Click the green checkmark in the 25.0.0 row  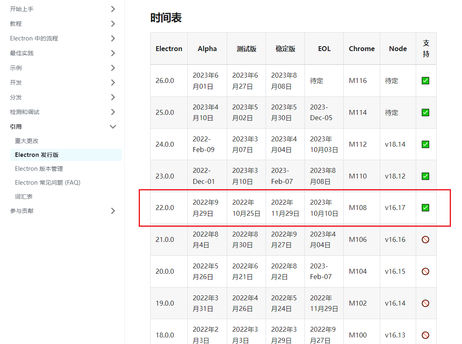tap(425, 112)
